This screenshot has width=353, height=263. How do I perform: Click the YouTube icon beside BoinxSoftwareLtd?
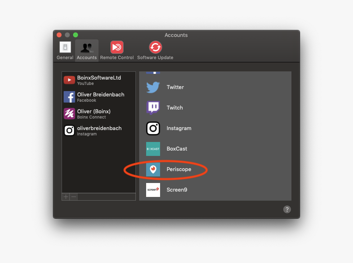click(69, 80)
